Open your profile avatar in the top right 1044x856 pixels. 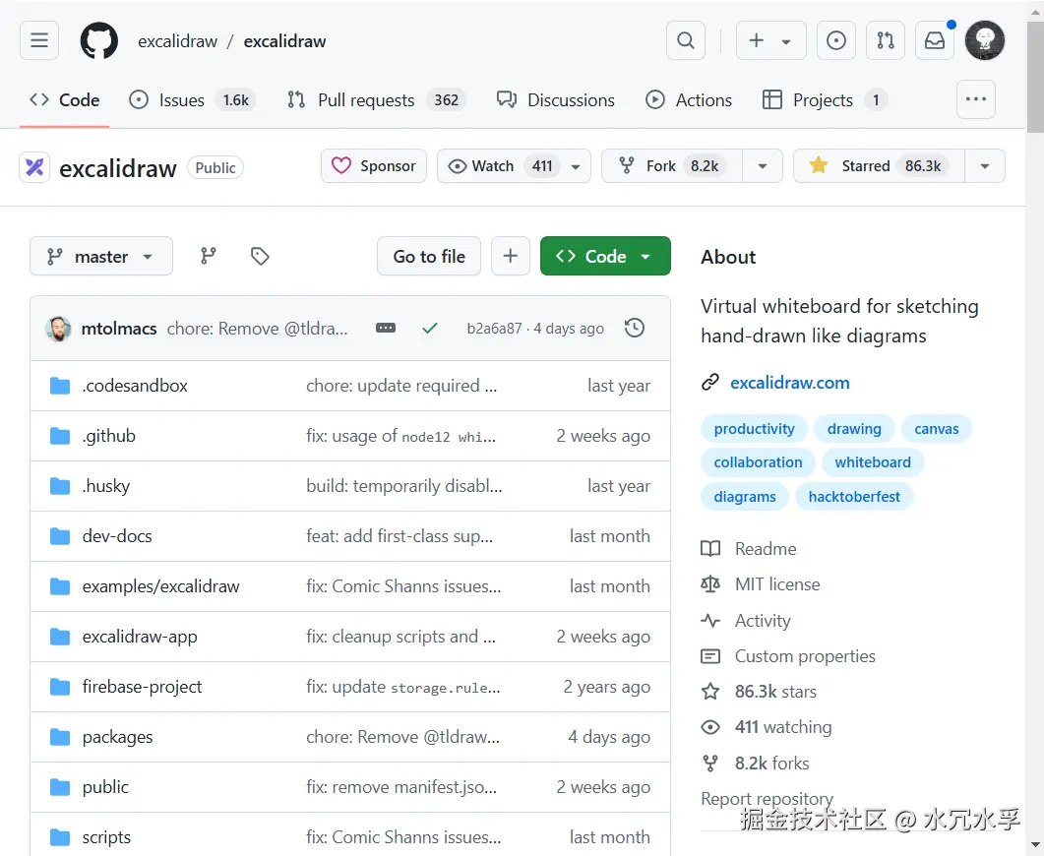click(985, 40)
